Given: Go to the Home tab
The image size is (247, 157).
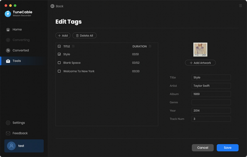Looking at the screenshot, I should click(x=17, y=30).
